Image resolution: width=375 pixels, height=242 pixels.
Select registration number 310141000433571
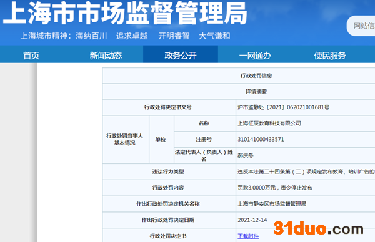point(261,139)
